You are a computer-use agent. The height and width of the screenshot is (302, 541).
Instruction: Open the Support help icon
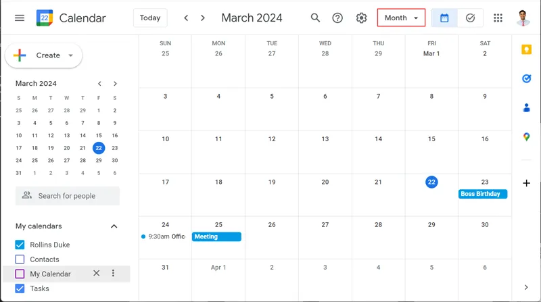click(338, 18)
